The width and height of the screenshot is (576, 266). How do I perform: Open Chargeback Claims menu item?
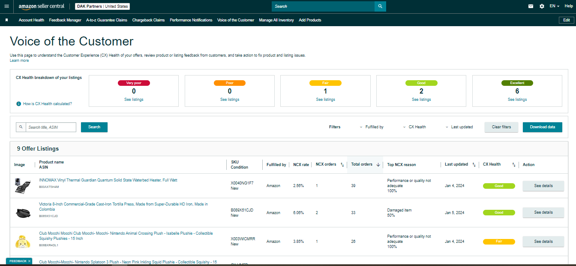coord(148,20)
